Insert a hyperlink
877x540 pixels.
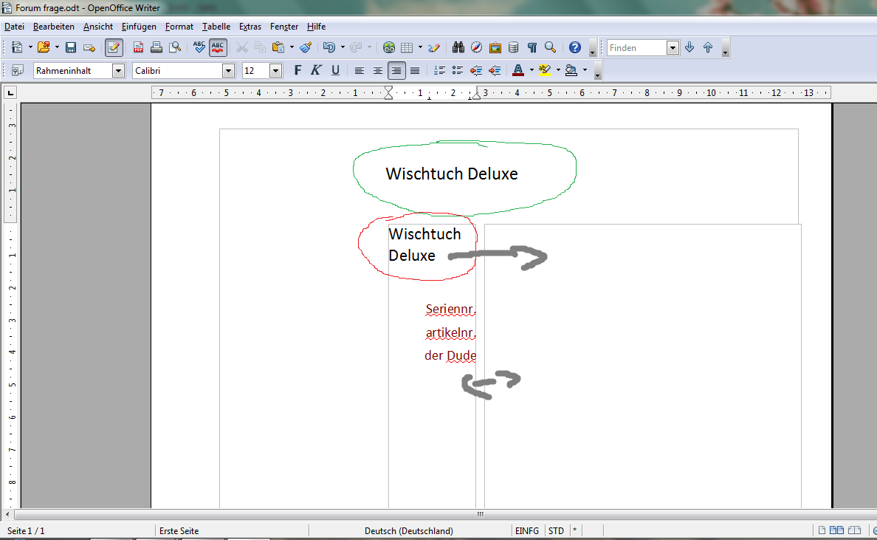[x=389, y=47]
